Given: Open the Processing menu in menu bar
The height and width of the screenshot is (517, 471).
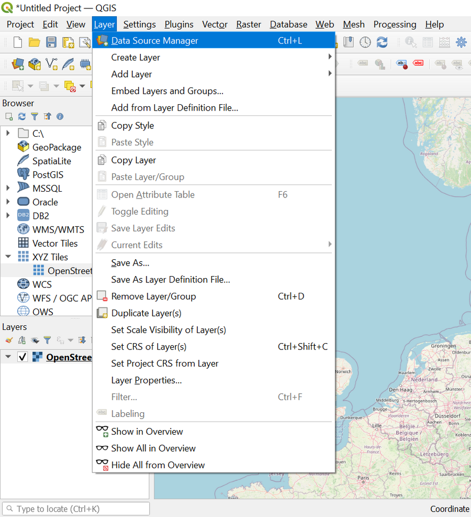Looking at the screenshot, I should (x=395, y=24).
